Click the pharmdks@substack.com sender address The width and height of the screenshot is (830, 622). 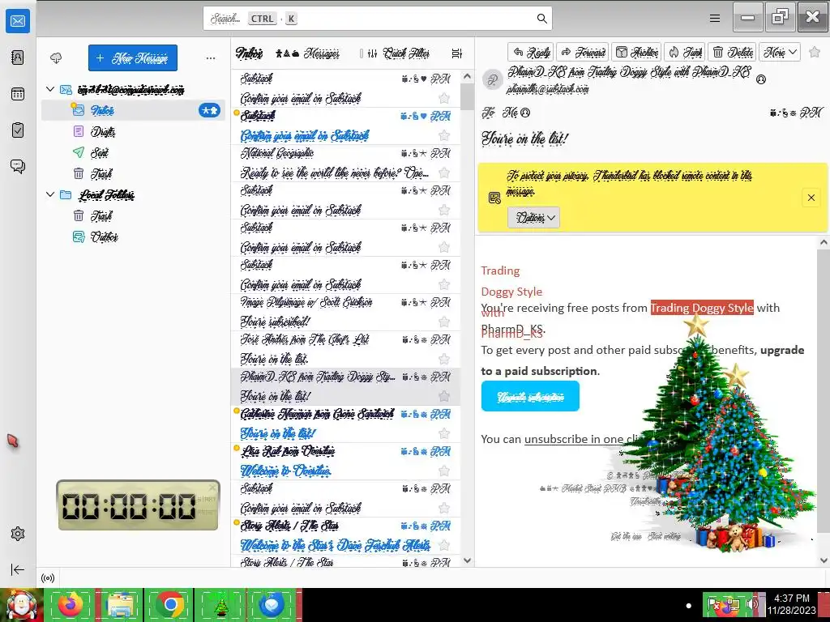[547, 89]
